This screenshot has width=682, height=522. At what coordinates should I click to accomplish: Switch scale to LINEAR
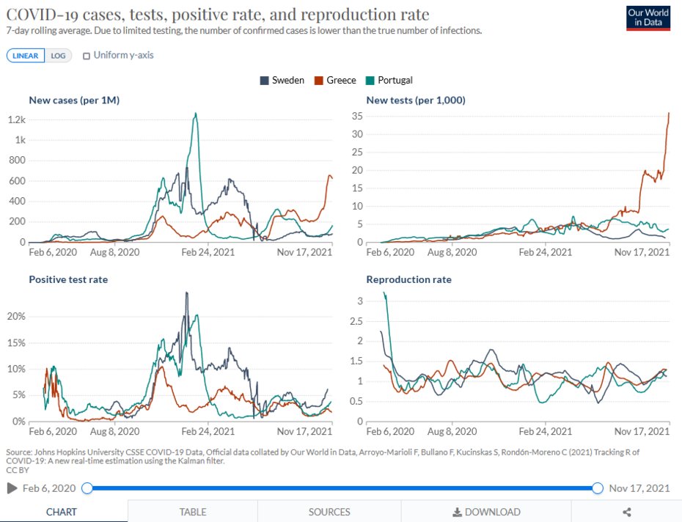tap(26, 56)
